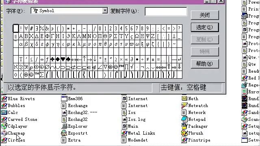Select the spade suit ♠ character
The image size is (260, 146).
(x=68, y=59)
